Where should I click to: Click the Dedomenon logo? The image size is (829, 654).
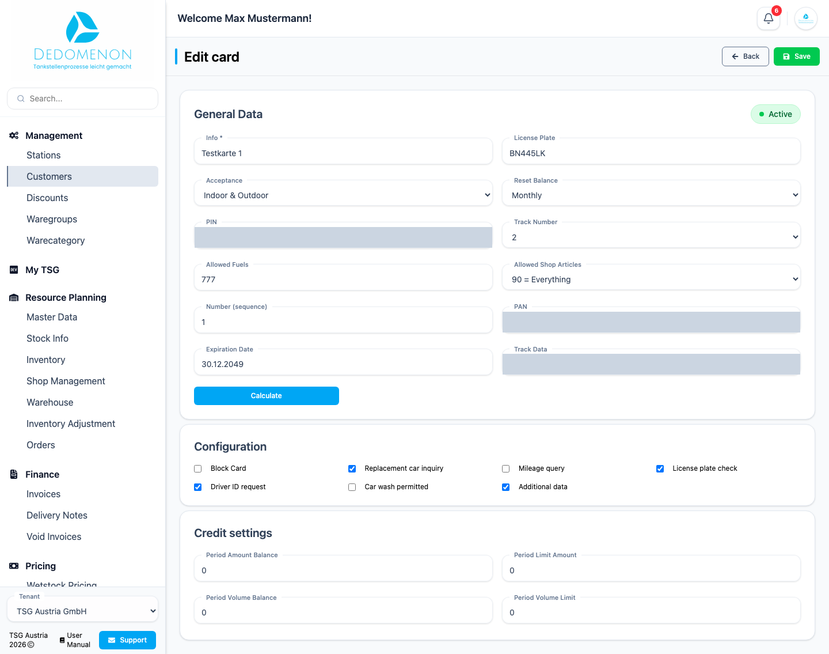82,40
